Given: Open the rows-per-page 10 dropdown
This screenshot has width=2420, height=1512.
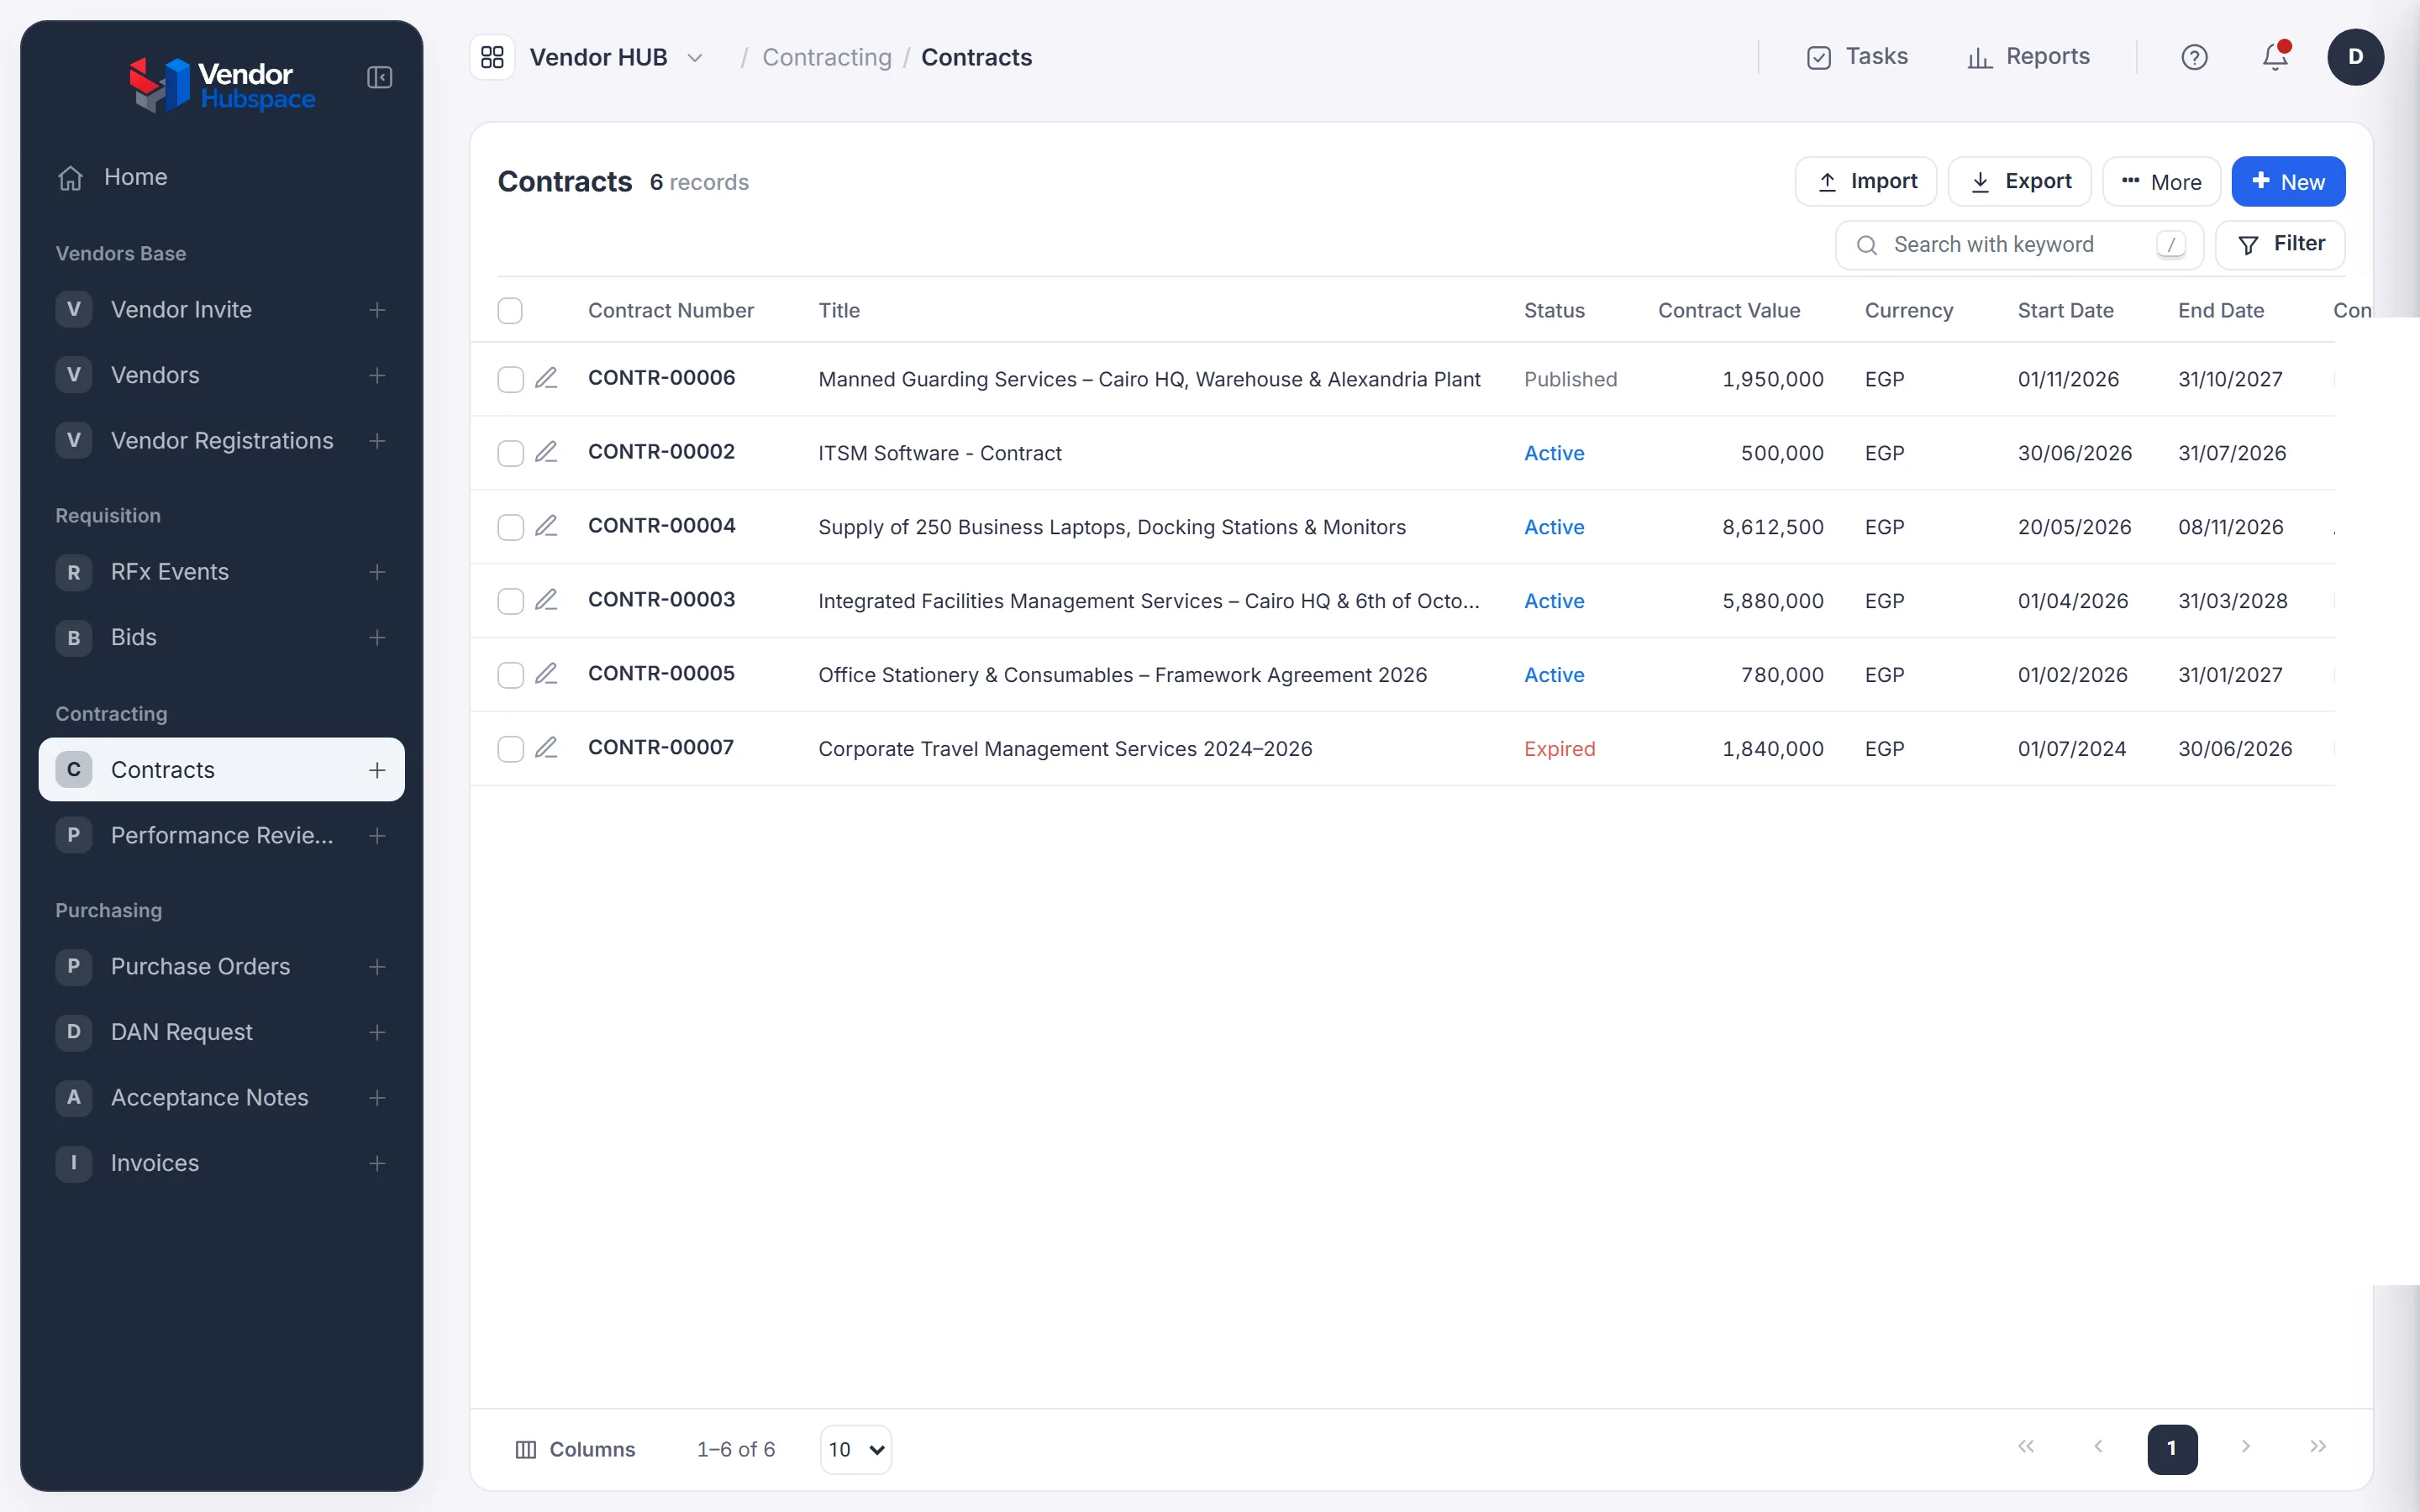Looking at the screenshot, I should (x=856, y=1449).
